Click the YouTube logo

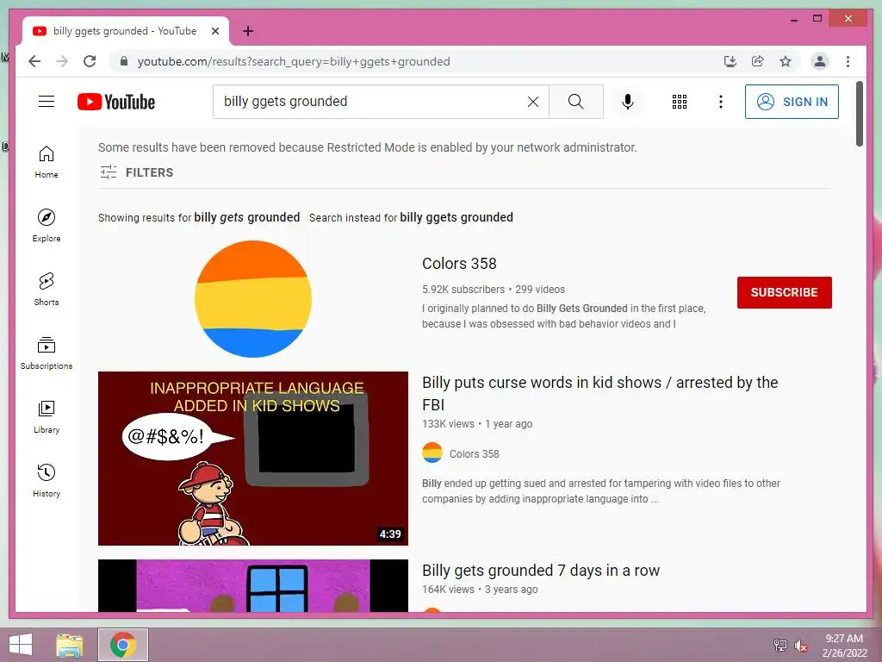(x=116, y=102)
